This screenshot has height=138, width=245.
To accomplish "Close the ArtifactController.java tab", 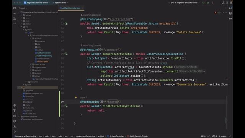I will [82, 8].
